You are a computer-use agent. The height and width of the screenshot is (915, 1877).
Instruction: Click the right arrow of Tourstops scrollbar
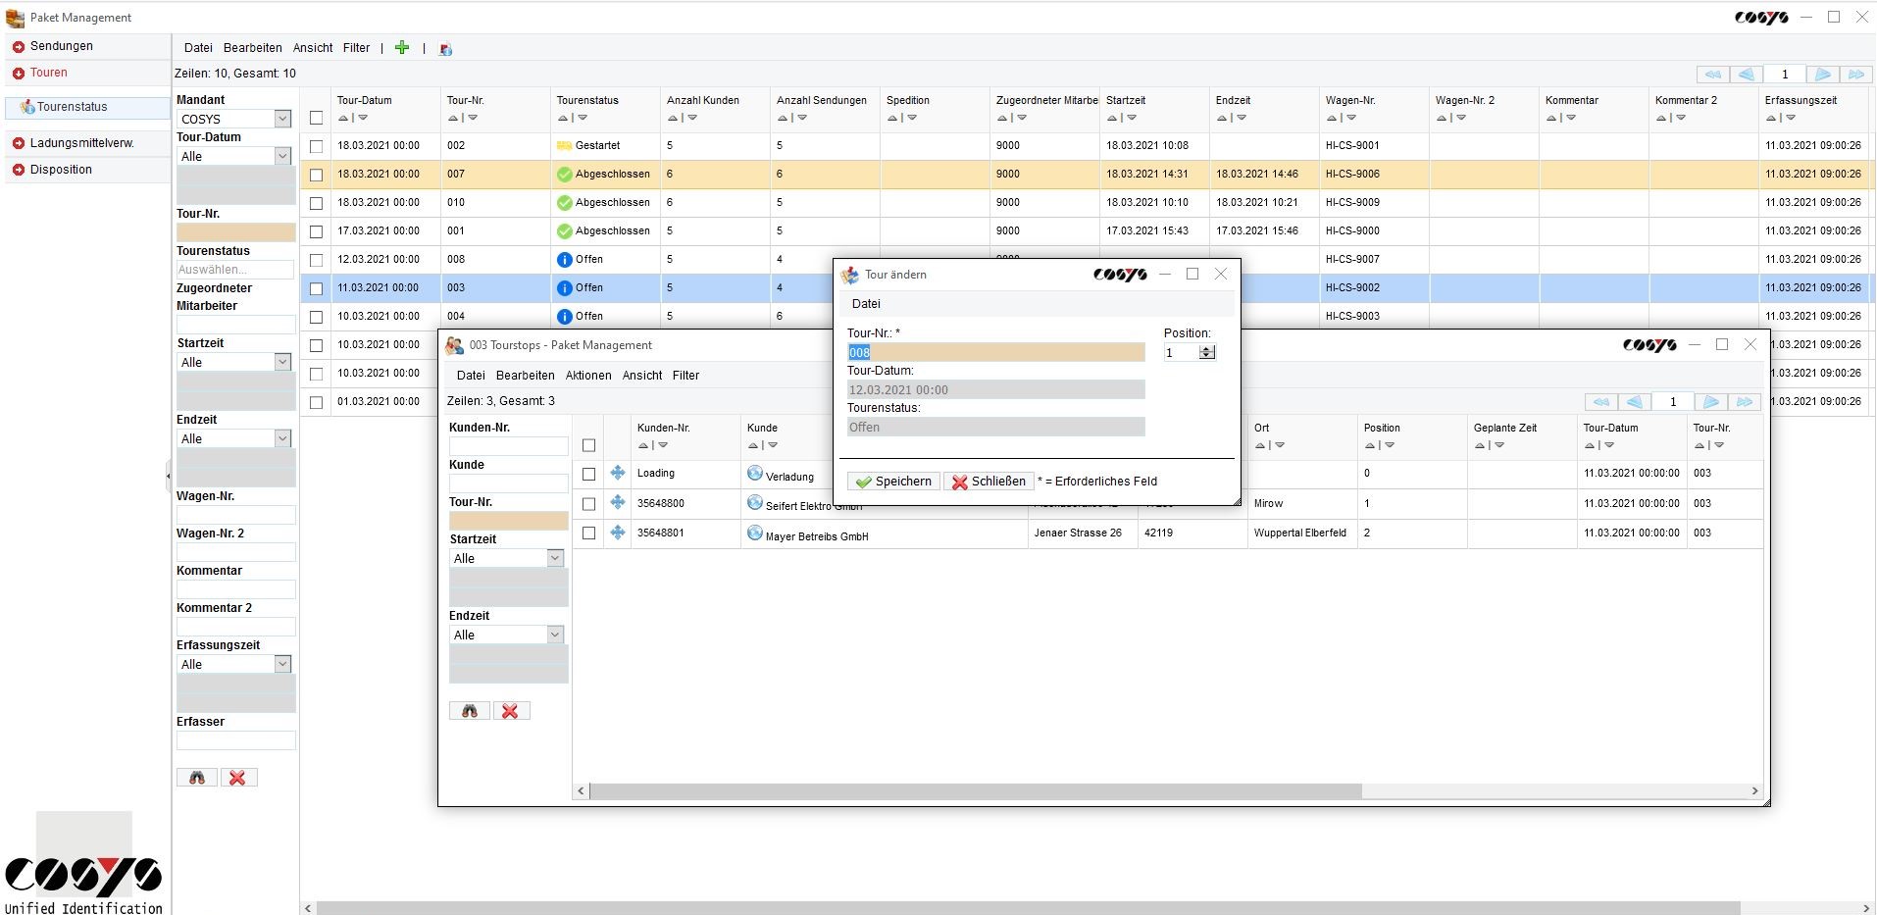[x=1755, y=790]
